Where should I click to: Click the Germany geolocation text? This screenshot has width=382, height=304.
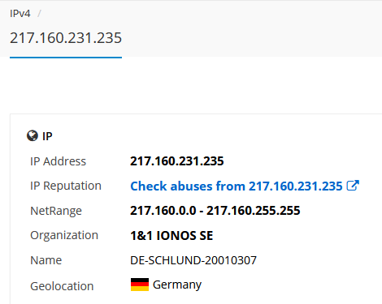[177, 285]
